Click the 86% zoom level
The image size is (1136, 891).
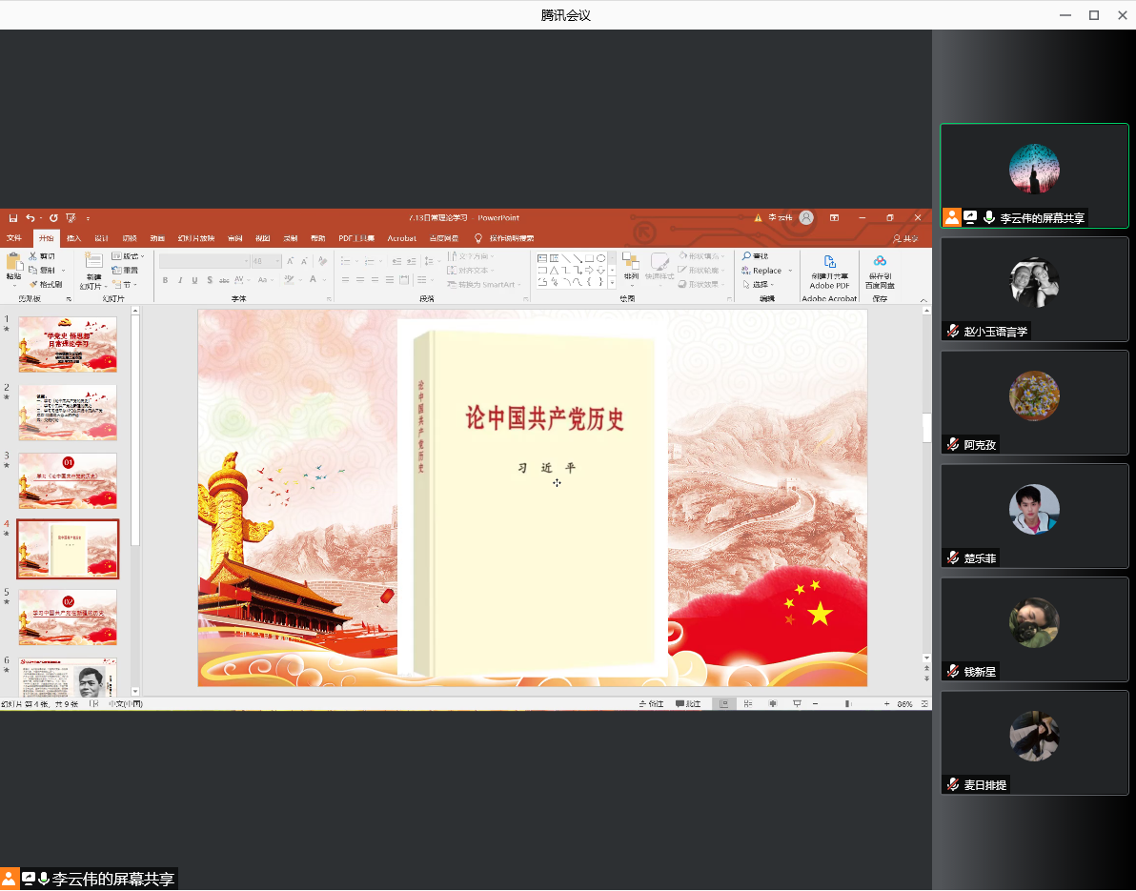(904, 704)
